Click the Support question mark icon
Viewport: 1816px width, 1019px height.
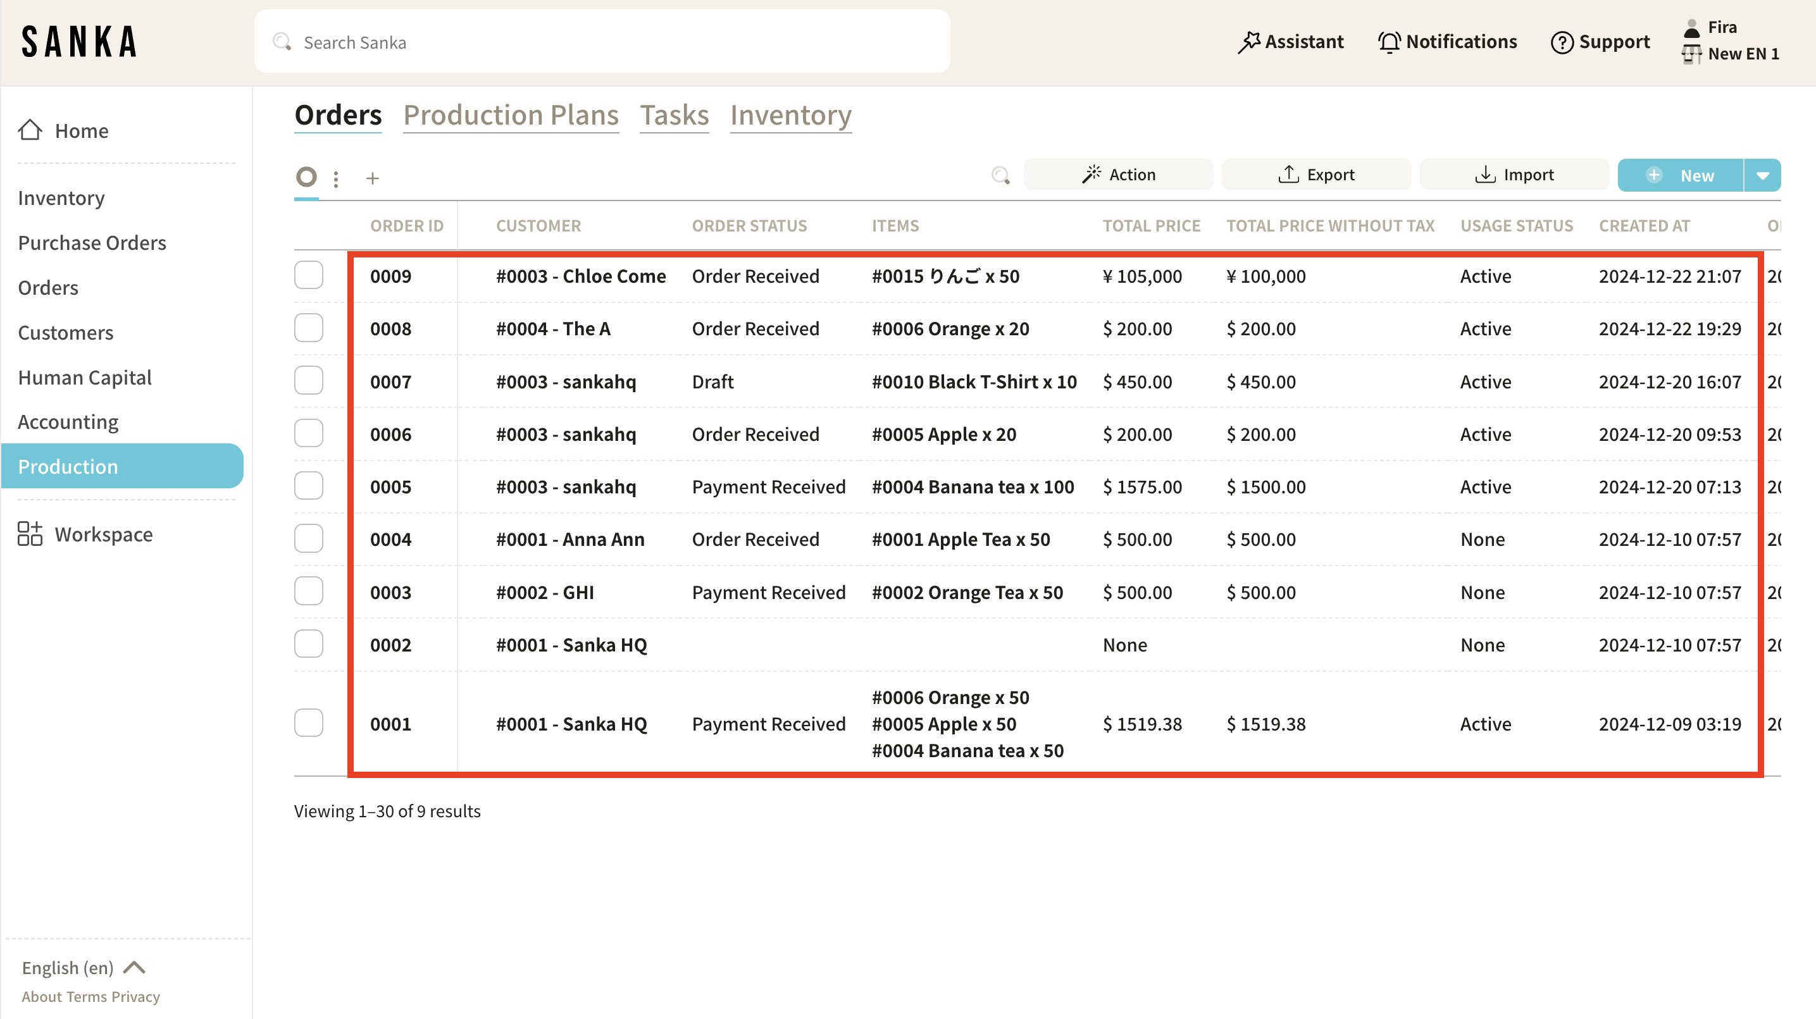click(x=1562, y=42)
